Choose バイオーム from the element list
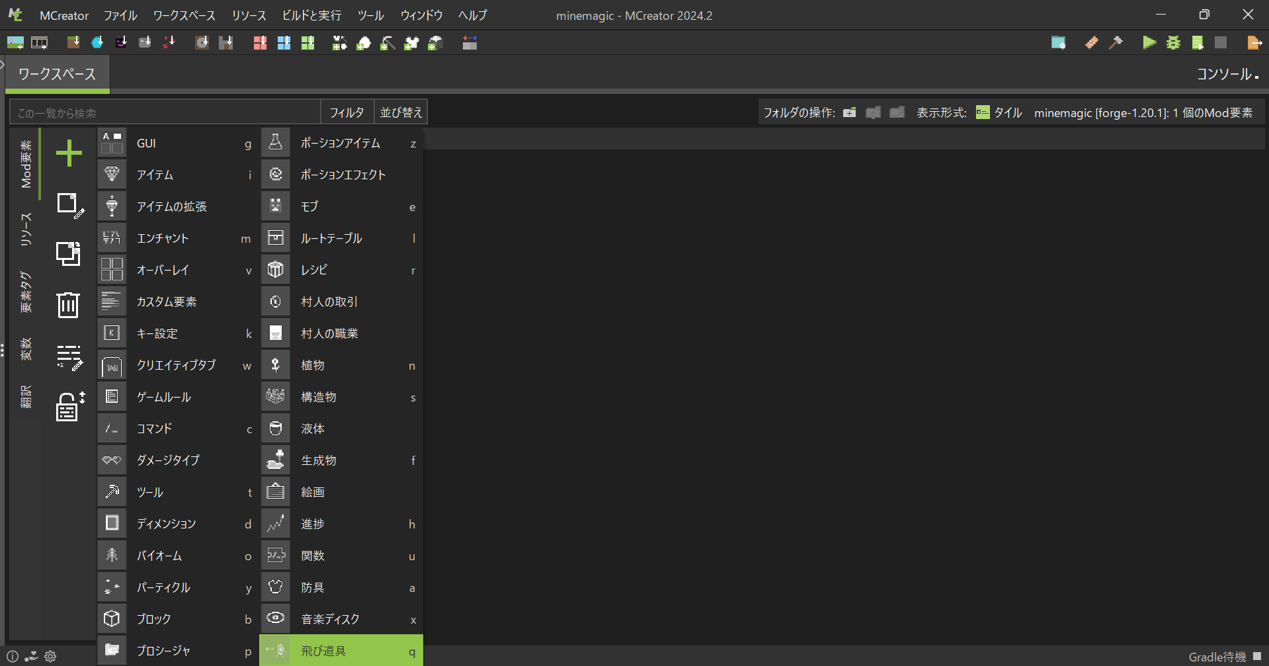 [x=177, y=556]
